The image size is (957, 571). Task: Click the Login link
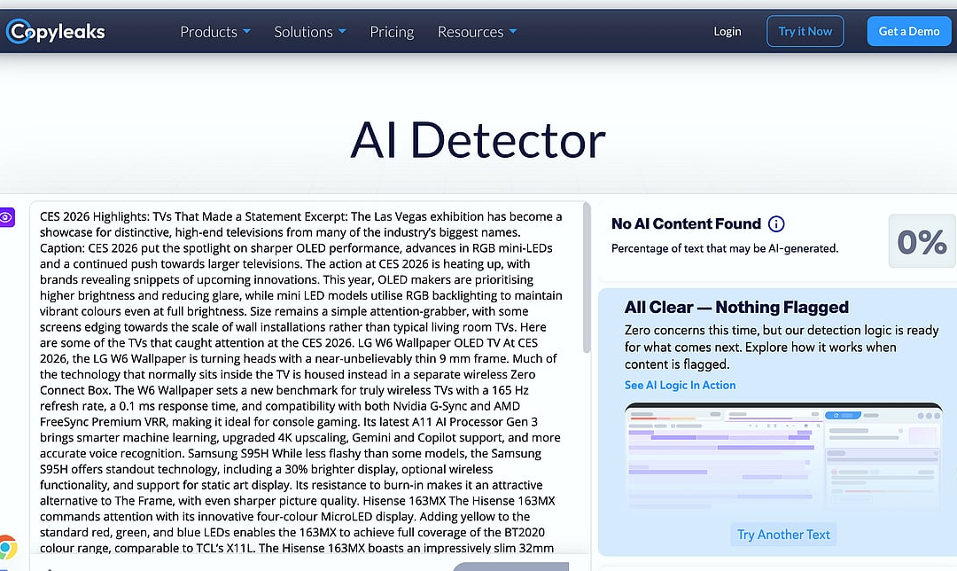click(x=727, y=32)
